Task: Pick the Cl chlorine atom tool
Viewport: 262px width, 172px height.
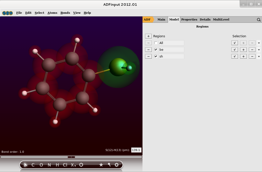Action: pyautogui.click(x=65, y=165)
